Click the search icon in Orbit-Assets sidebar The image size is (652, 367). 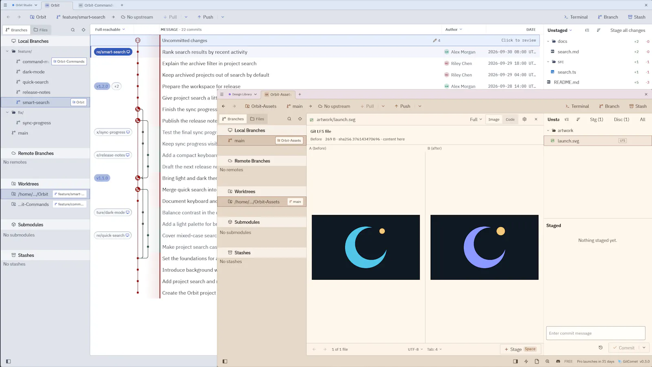click(x=289, y=119)
